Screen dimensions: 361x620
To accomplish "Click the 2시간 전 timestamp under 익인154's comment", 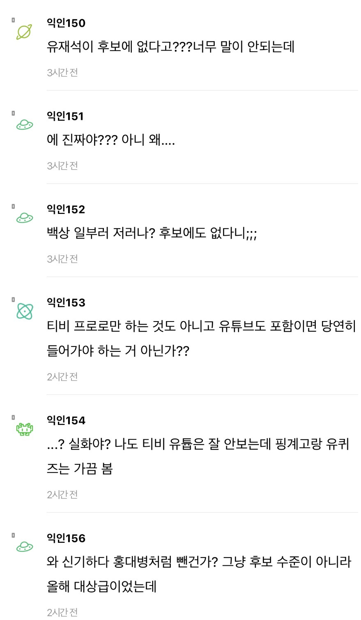I will (62, 495).
